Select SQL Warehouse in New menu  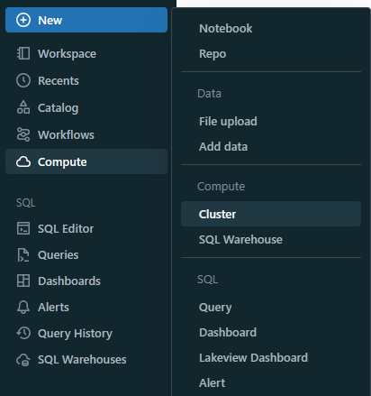point(240,240)
